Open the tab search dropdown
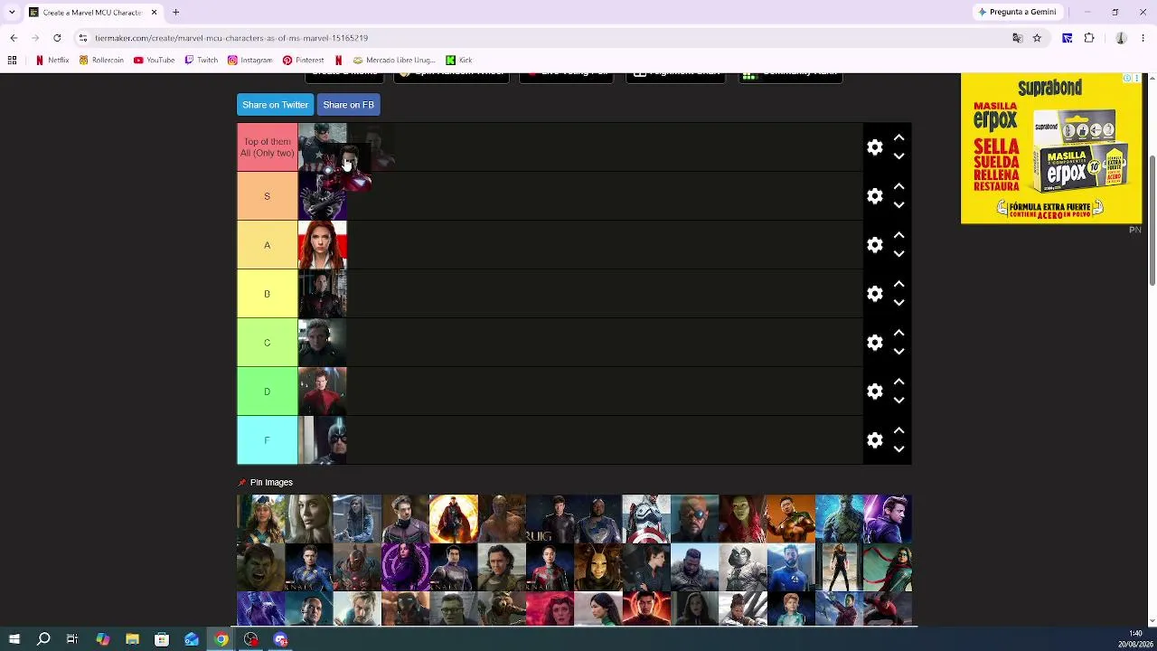This screenshot has height=651, width=1157. pos(12,12)
